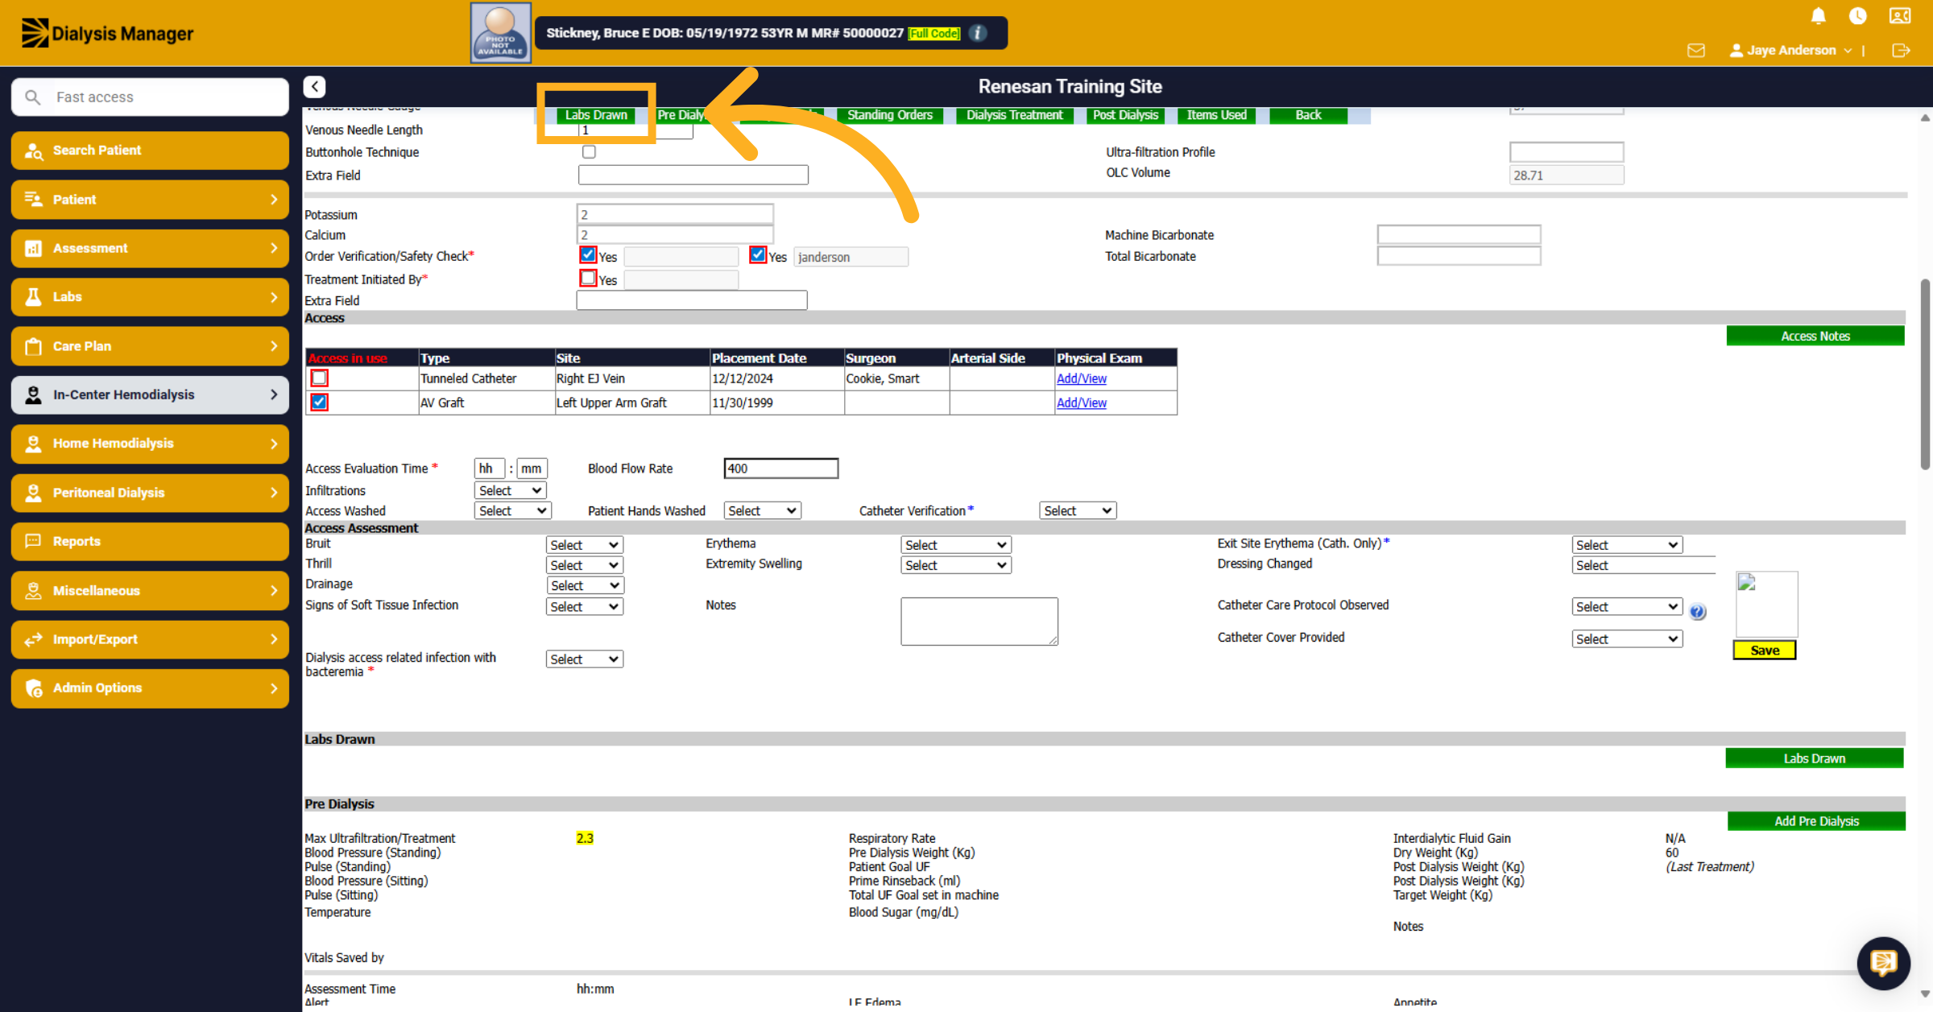Toggle Order Verification Yes checkbox beside janderson
This screenshot has height=1012, width=1933.
[x=758, y=255]
